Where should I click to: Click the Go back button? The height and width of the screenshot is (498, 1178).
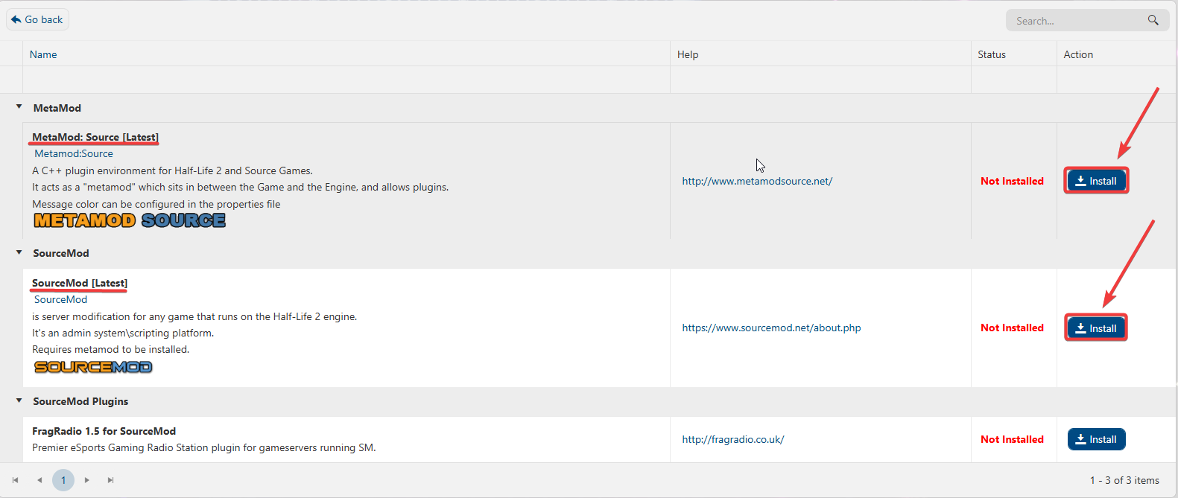pyautogui.click(x=37, y=19)
